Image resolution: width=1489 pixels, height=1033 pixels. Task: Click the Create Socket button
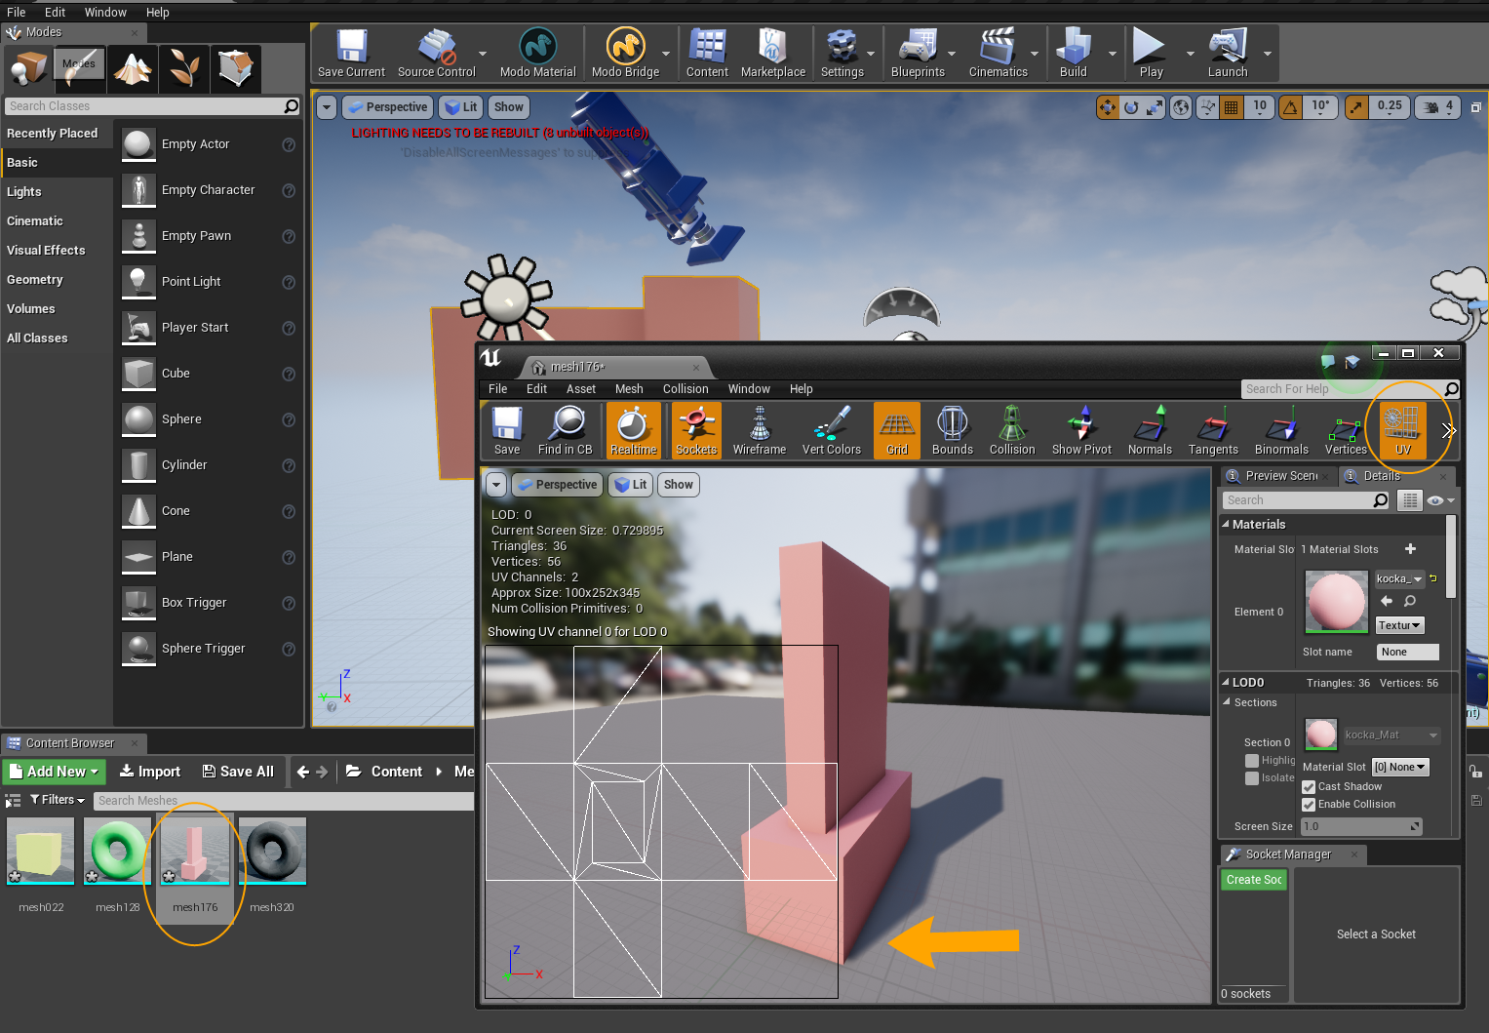tap(1254, 880)
